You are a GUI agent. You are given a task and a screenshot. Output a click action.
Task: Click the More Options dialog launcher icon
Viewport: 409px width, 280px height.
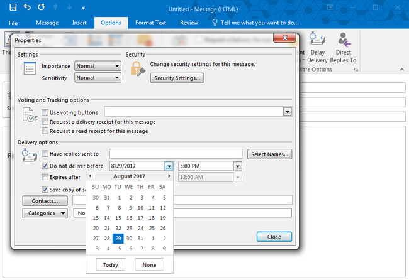coord(356,70)
